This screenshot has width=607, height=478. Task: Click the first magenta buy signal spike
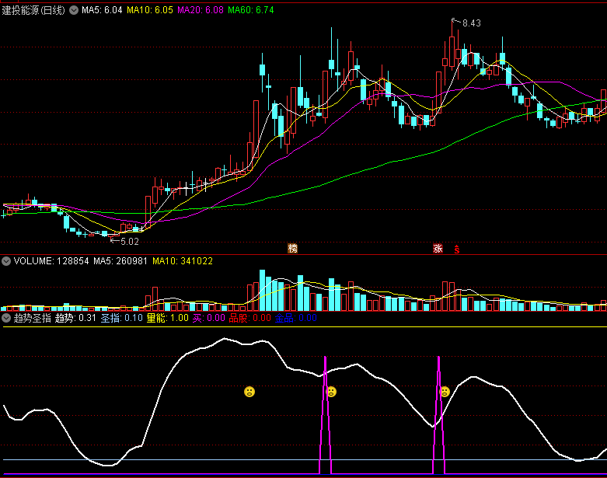325,415
